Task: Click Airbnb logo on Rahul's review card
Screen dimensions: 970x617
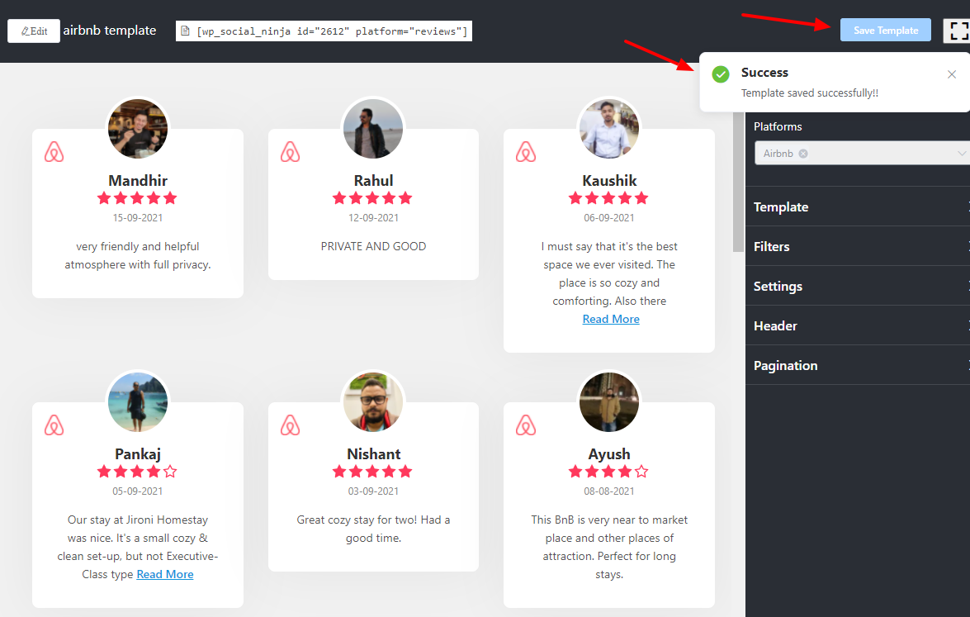Action: click(x=290, y=152)
